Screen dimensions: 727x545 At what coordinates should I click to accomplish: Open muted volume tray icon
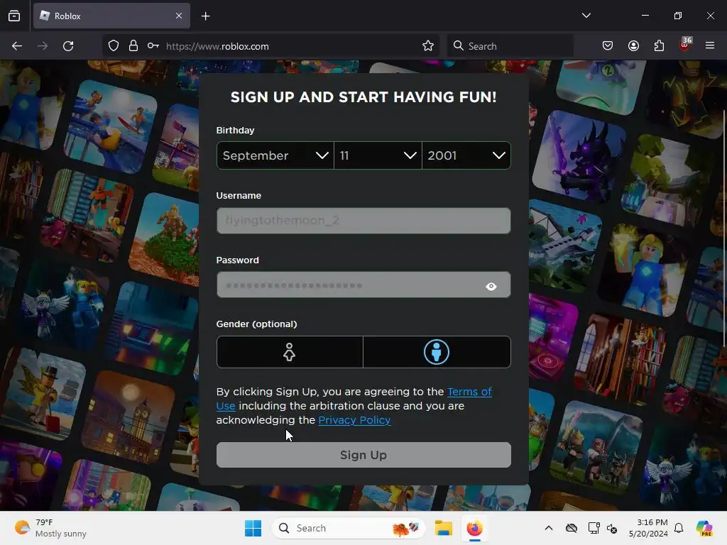pyautogui.click(x=612, y=528)
